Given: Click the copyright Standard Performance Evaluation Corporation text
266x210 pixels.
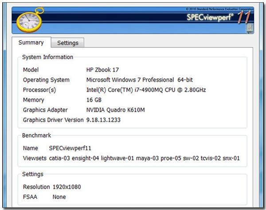Looking at the screenshot, I should coord(219,9).
